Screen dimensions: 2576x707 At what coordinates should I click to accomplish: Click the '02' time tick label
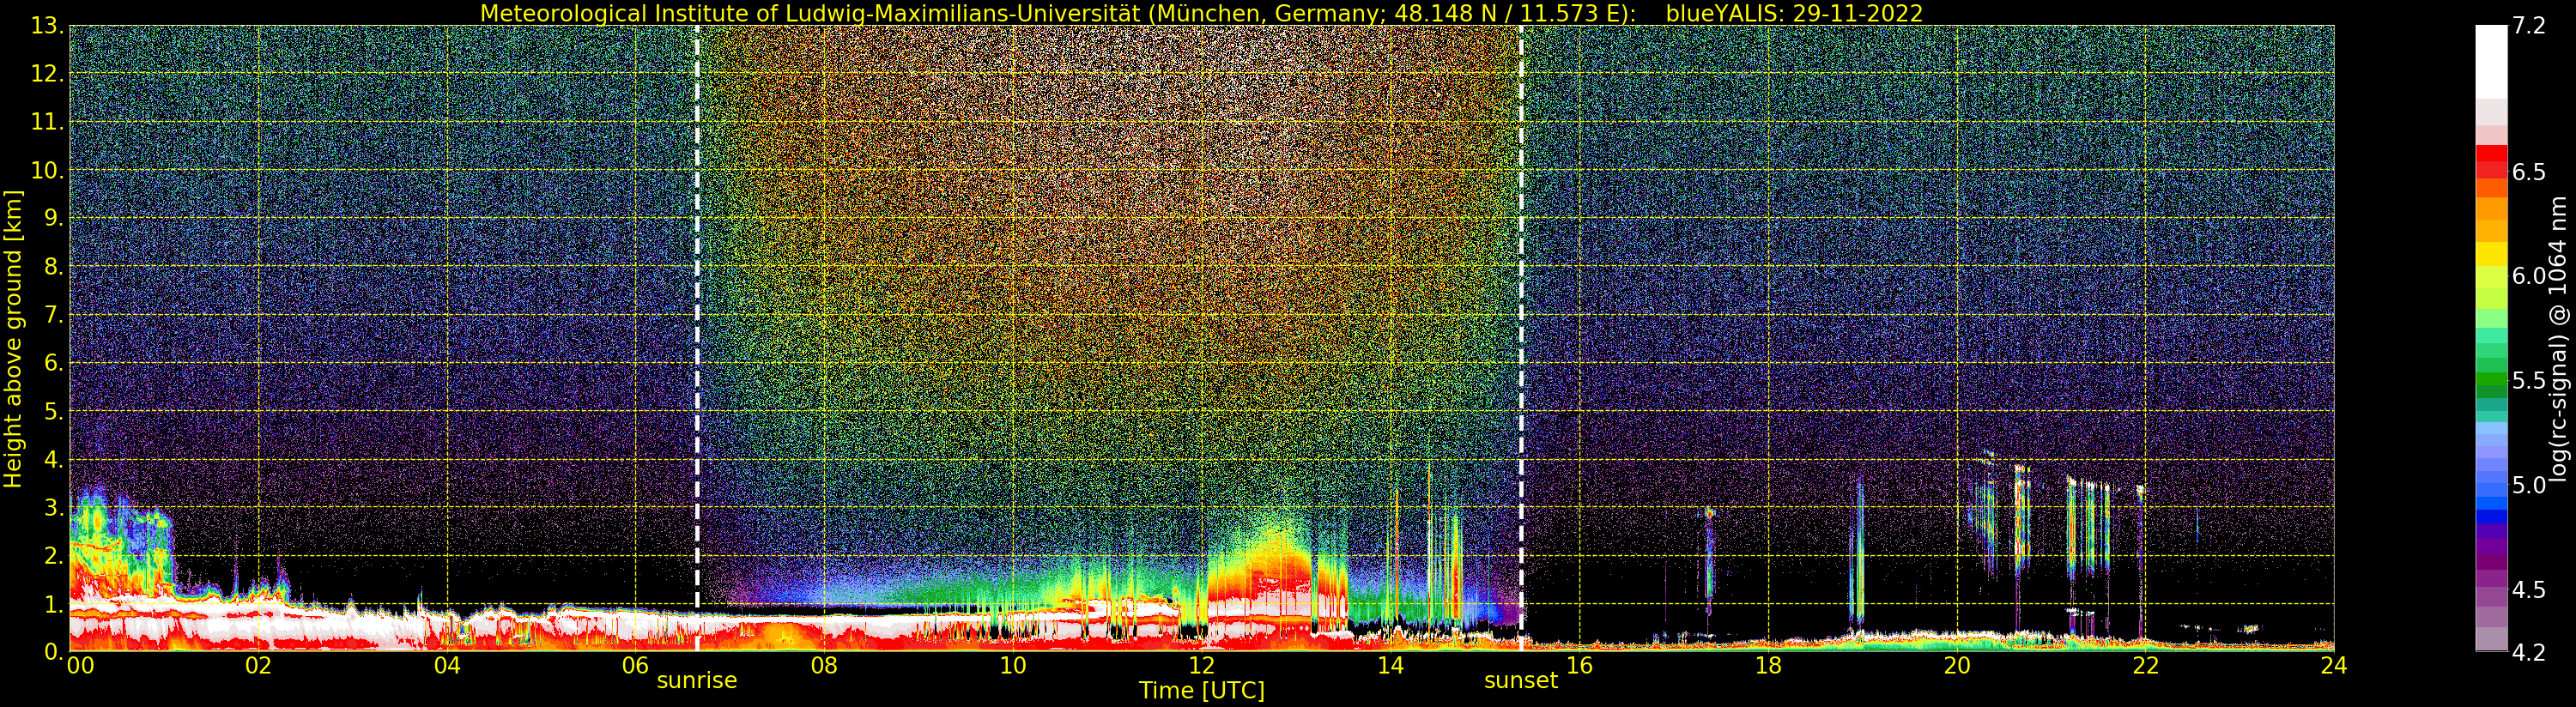point(258,666)
